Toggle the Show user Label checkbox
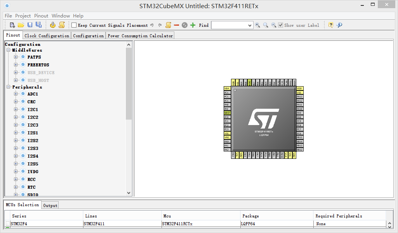Image resolution: width=398 pixels, height=233 pixels. [x=280, y=25]
